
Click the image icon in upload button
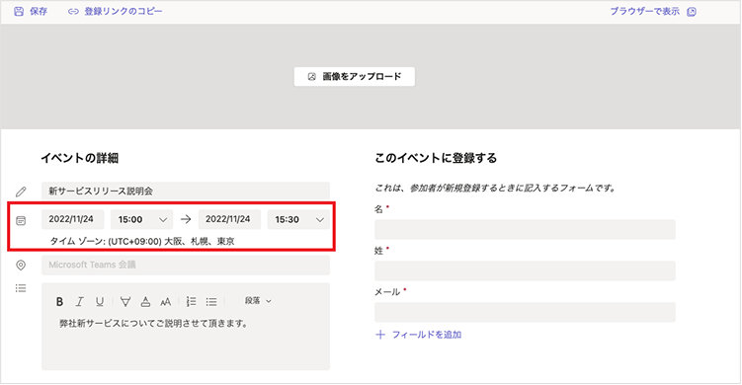(x=311, y=77)
